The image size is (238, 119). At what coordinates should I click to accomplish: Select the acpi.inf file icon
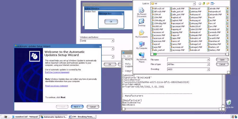pyautogui.click(x=152, y=44)
